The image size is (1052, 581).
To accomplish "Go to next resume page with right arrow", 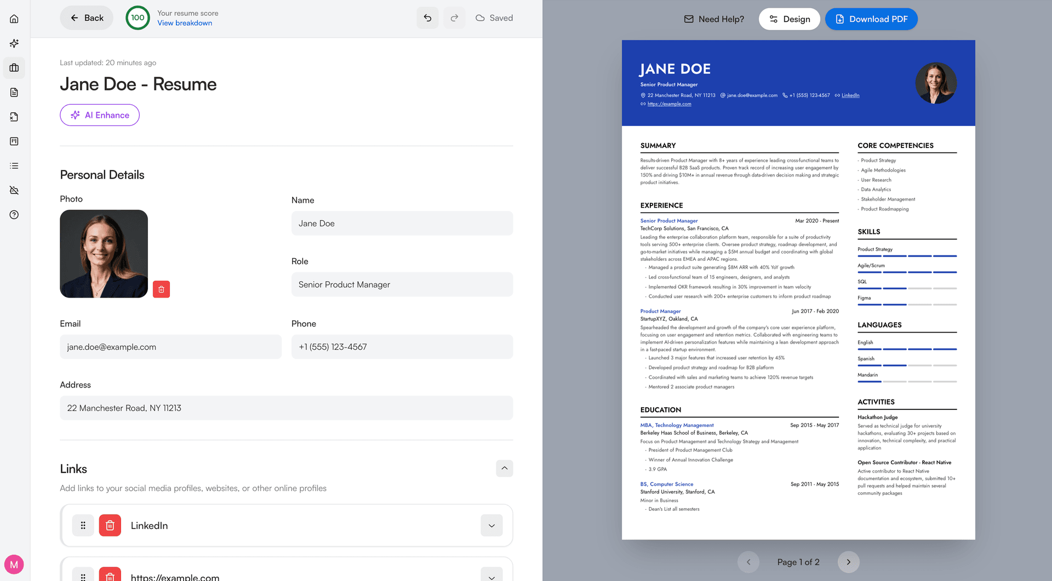I will pyautogui.click(x=848, y=562).
